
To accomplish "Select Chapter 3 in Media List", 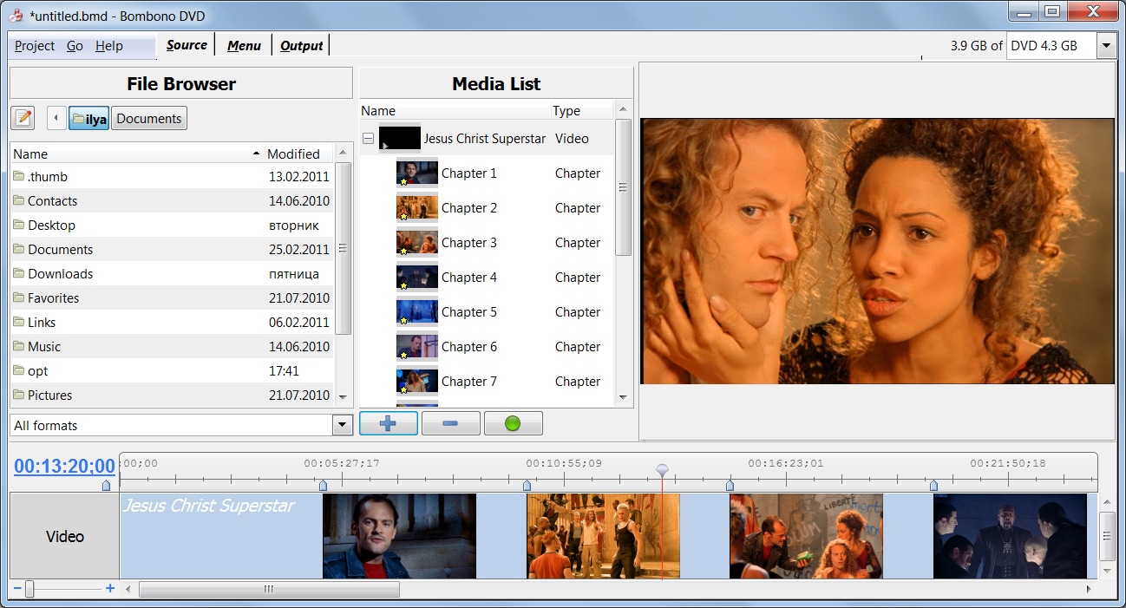I will (x=487, y=242).
